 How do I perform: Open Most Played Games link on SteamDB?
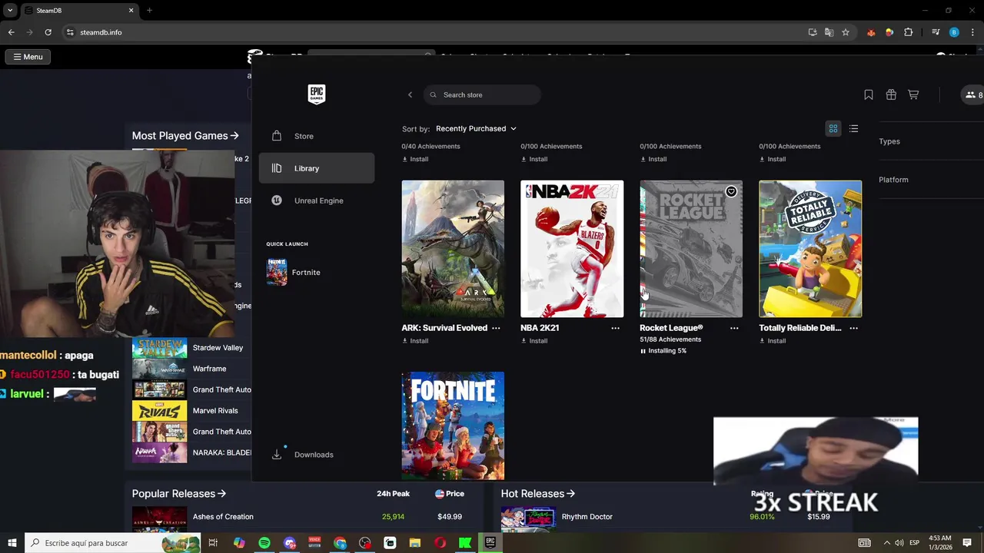point(185,136)
